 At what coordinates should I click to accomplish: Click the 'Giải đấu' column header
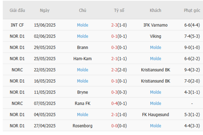pos(17,10)
